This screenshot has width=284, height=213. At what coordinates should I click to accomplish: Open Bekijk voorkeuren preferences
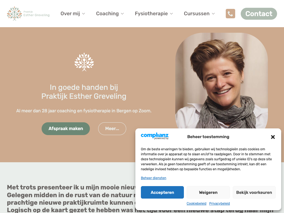tap(254, 192)
